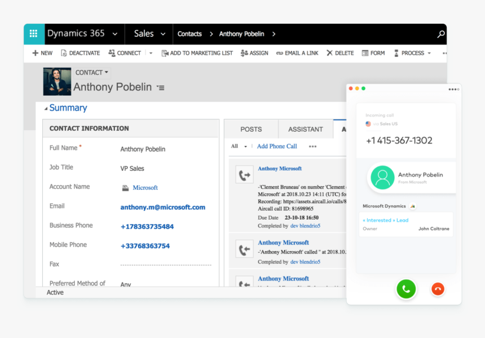Click the due date 23-10-18 16:50
Screen dimensions: 485x338
[x=302, y=217]
